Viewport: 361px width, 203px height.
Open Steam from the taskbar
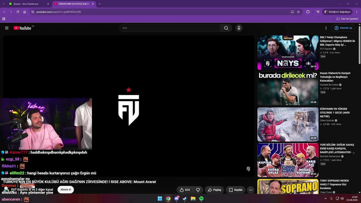[185, 198]
